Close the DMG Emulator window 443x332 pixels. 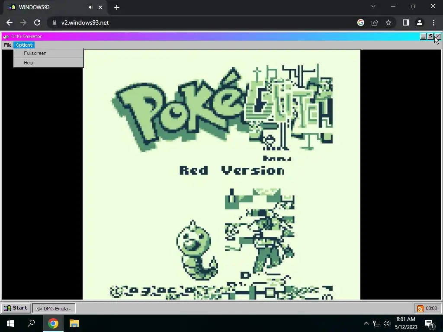point(437,36)
